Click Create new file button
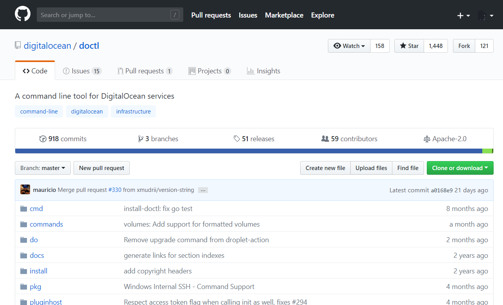The height and width of the screenshot is (305, 503). (325, 168)
